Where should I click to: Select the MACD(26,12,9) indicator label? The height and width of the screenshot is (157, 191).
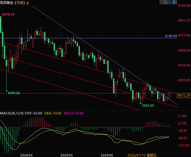[12, 113]
